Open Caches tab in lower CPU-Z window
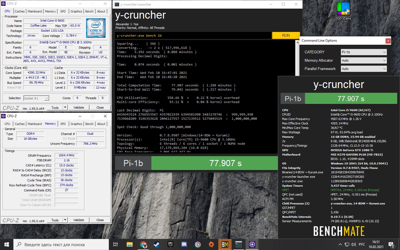The width and height of the screenshot is (400, 250). click(20, 124)
